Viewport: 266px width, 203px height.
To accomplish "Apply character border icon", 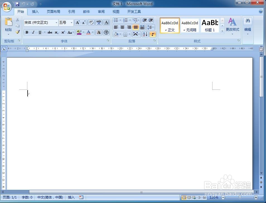I will click(106, 22).
